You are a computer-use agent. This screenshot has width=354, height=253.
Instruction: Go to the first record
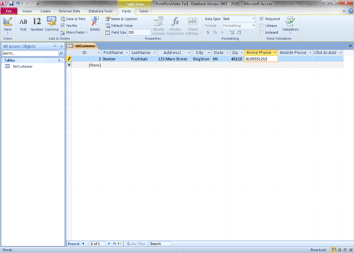click(x=83, y=243)
